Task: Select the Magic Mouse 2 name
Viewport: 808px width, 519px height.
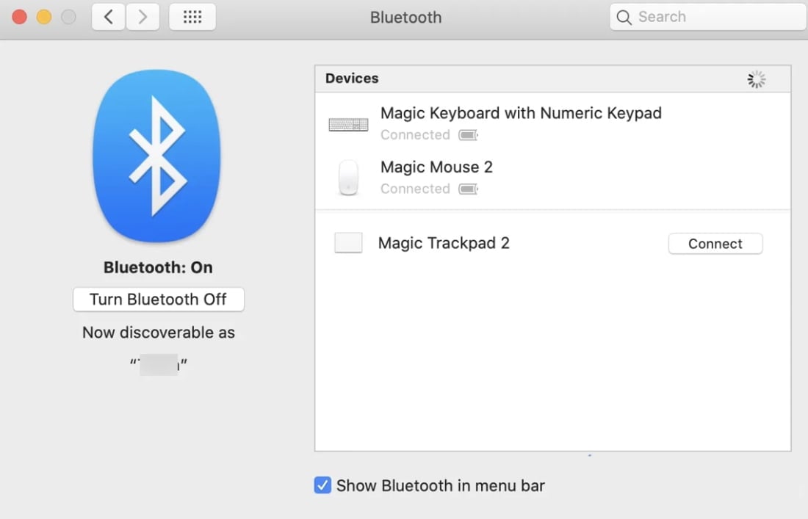Action: [436, 167]
